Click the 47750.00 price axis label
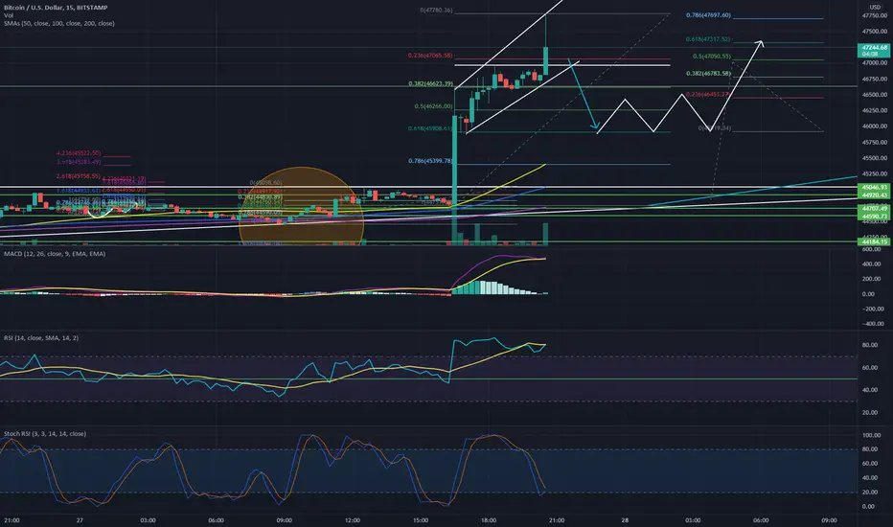893x527 pixels. pyautogui.click(x=874, y=15)
